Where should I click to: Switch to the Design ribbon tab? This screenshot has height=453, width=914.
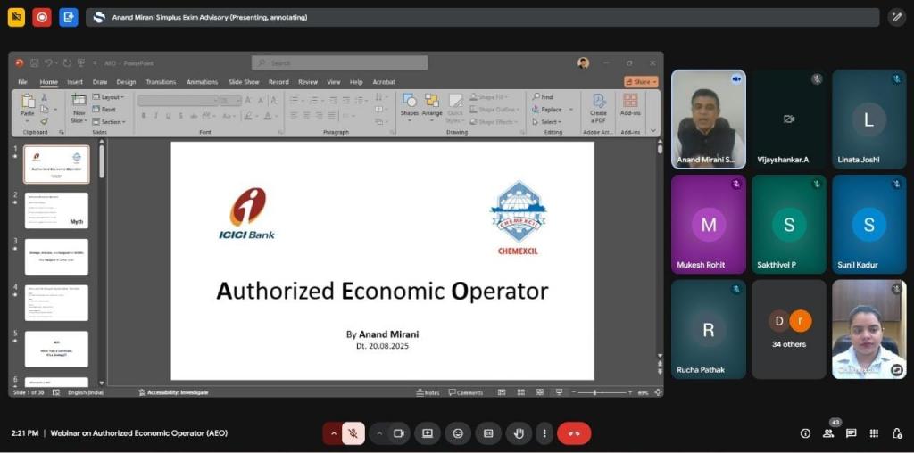(x=126, y=82)
